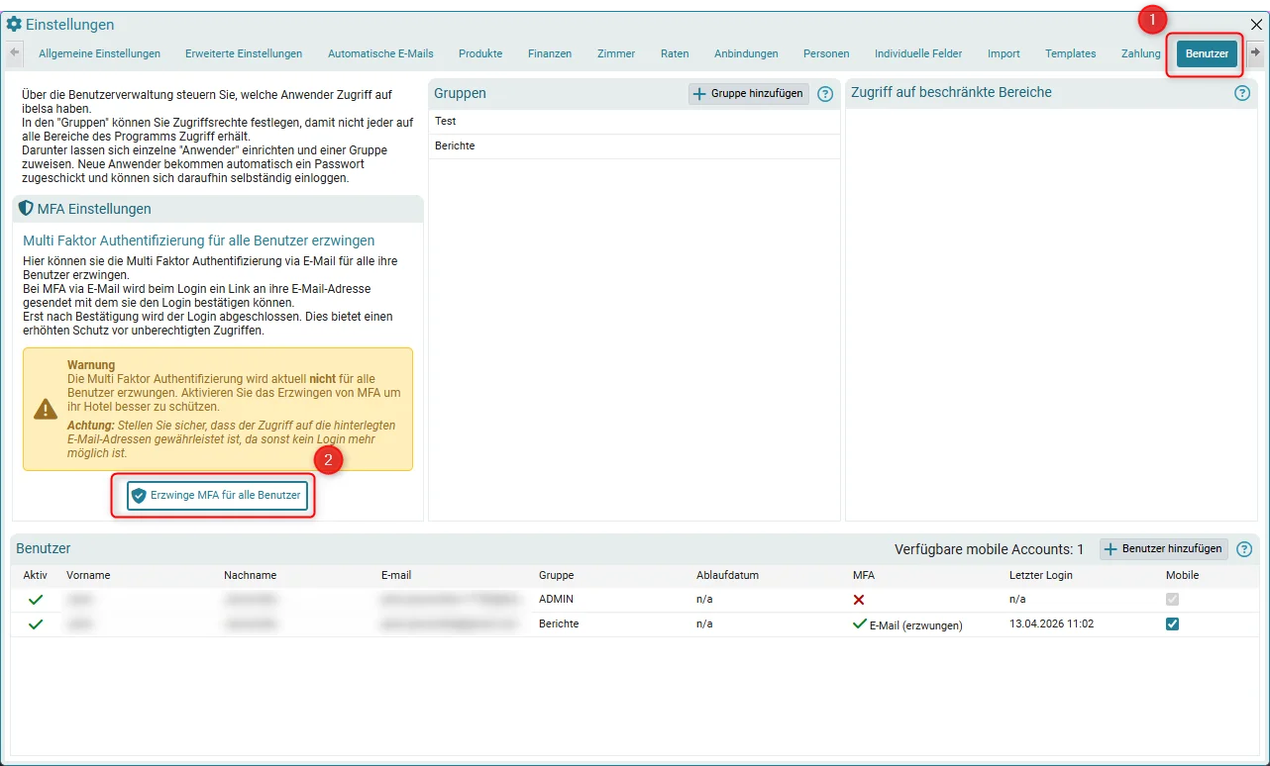Click Erzwinge MFA für alle Benutzer
This screenshot has width=1270, height=766.
pos(217,495)
